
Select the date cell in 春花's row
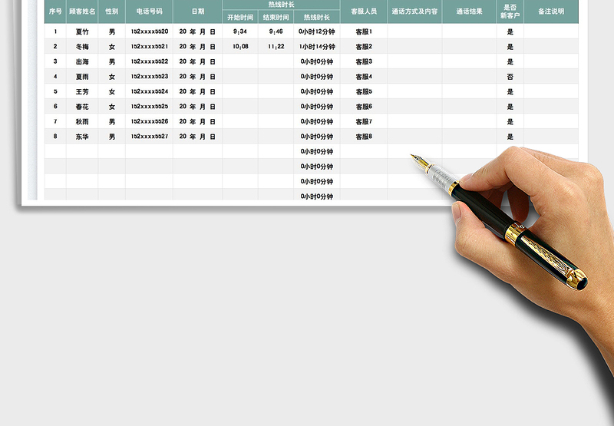click(197, 107)
